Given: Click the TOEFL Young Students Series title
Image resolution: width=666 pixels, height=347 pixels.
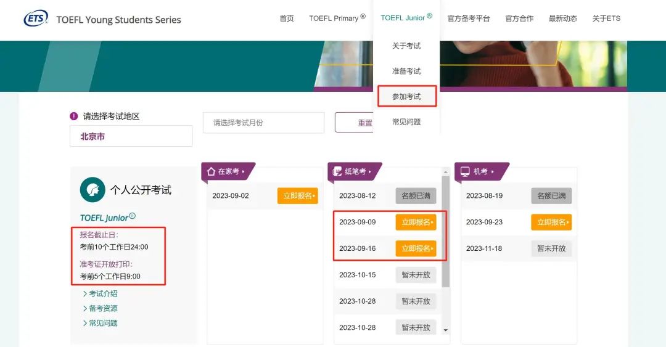Looking at the screenshot, I should tap(118, 20).
